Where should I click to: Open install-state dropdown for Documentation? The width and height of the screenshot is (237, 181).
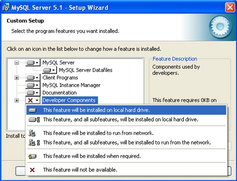pos(33,92)
